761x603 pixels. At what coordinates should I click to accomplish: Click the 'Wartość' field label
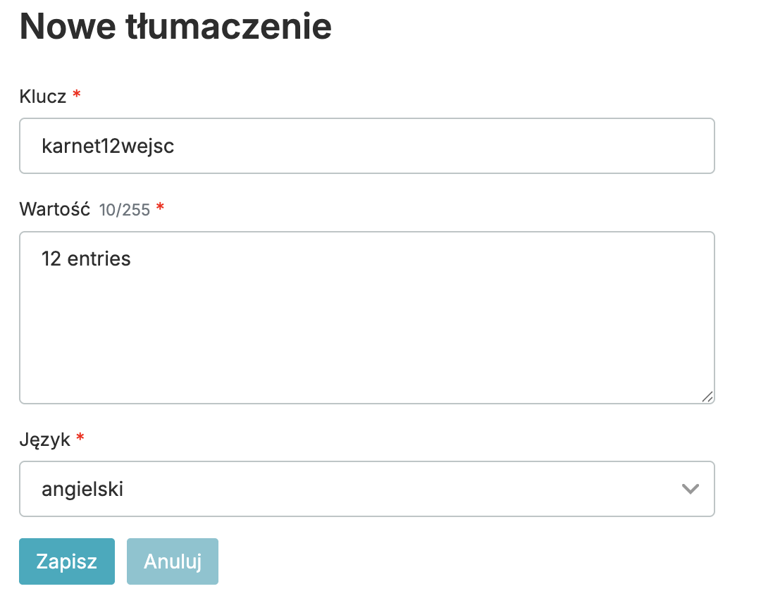click(54, 209)
